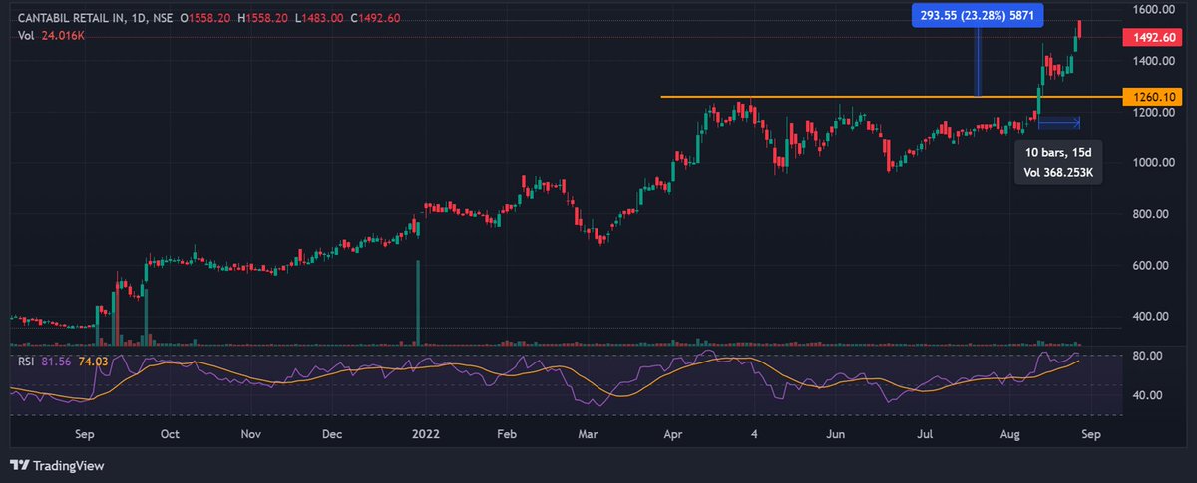The width and height of the screenshot is (1197, 483).
Task: Click the 1400.00 price axis label
Action: tap(1152, 61)
